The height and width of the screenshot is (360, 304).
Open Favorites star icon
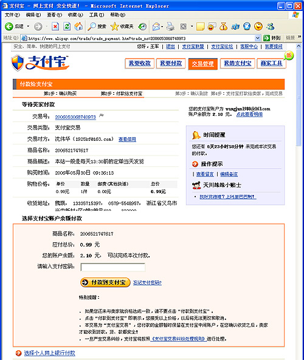[114, 27]
